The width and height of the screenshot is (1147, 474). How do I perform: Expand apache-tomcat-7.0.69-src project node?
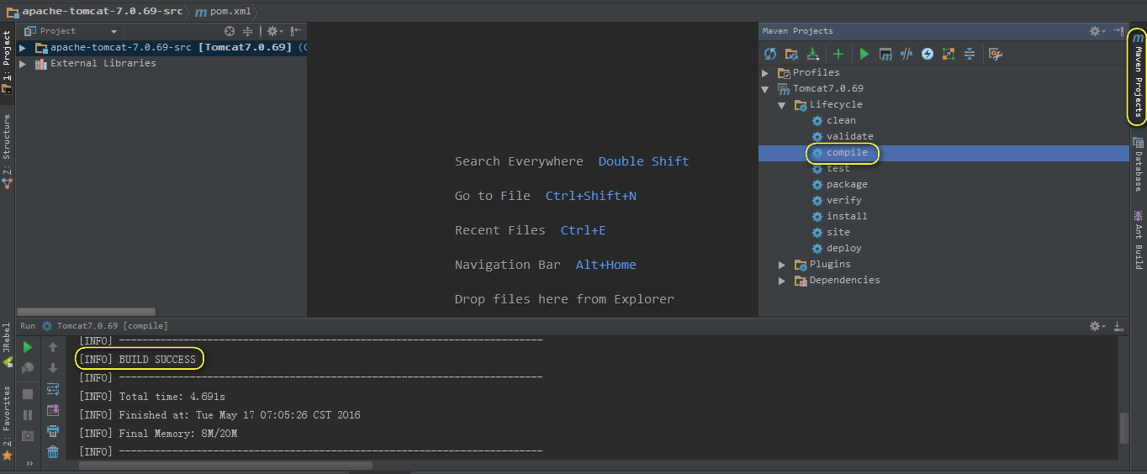[x=23, y=48]
